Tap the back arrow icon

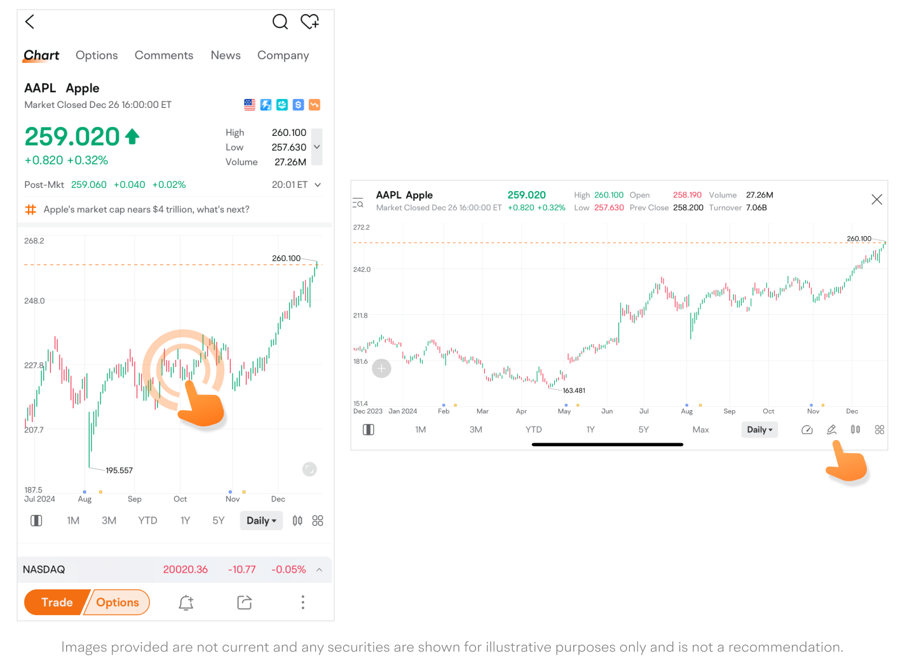coord(30,22)
